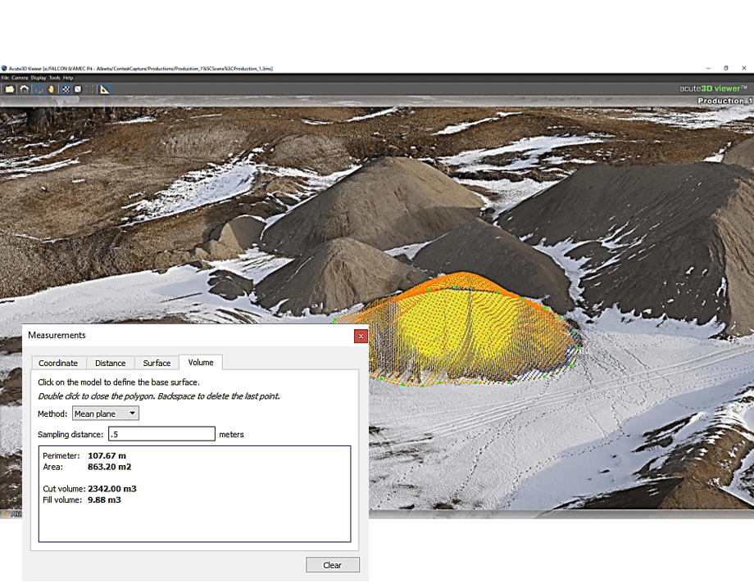Screen dimensions: 754x583
Task: Expand the Method dropdown showing Mean plane
Action: click(x=106, y=414)
